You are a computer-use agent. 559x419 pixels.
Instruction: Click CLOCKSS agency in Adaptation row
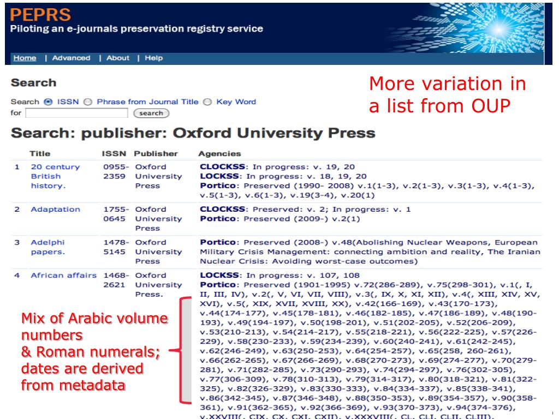click(223, 209)
